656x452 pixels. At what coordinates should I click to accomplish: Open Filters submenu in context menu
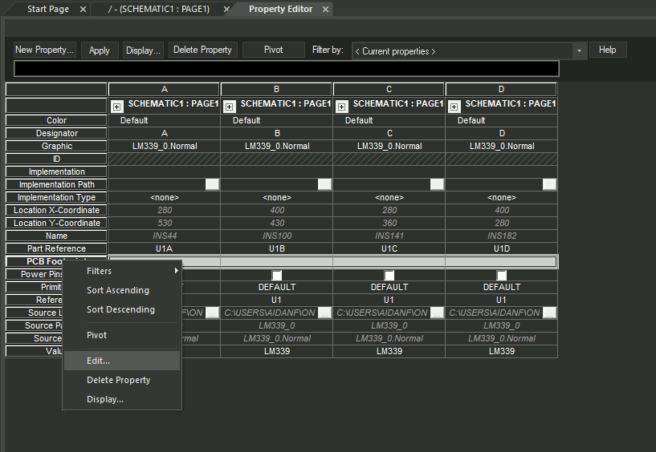click(122, 271)
